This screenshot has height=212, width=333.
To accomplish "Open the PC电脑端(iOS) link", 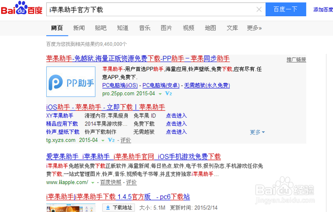I will click(120, 85).
